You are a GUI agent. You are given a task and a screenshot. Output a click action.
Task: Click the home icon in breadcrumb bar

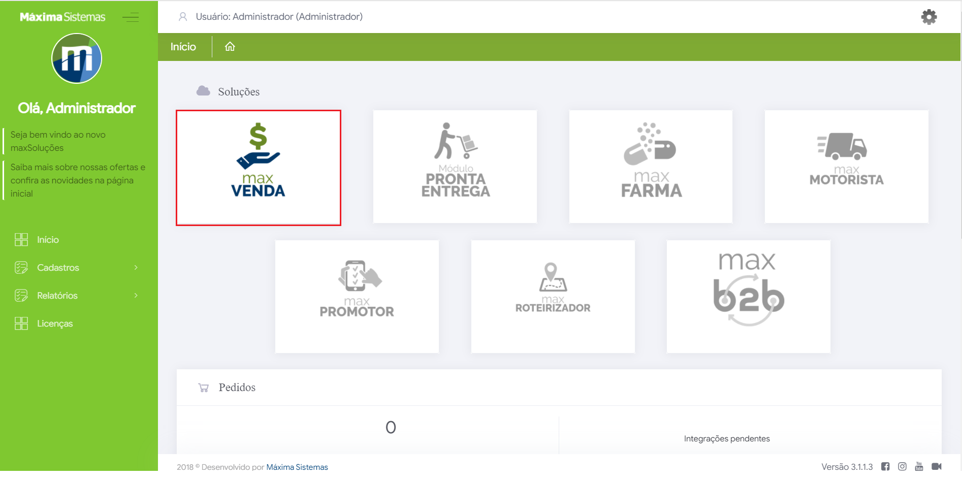pos(230,47)
